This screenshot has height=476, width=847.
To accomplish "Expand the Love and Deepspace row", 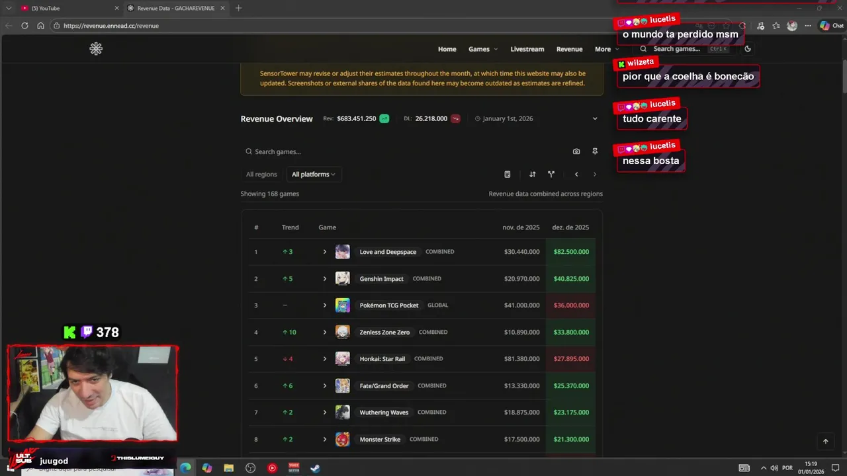I will tap(325, 252).
